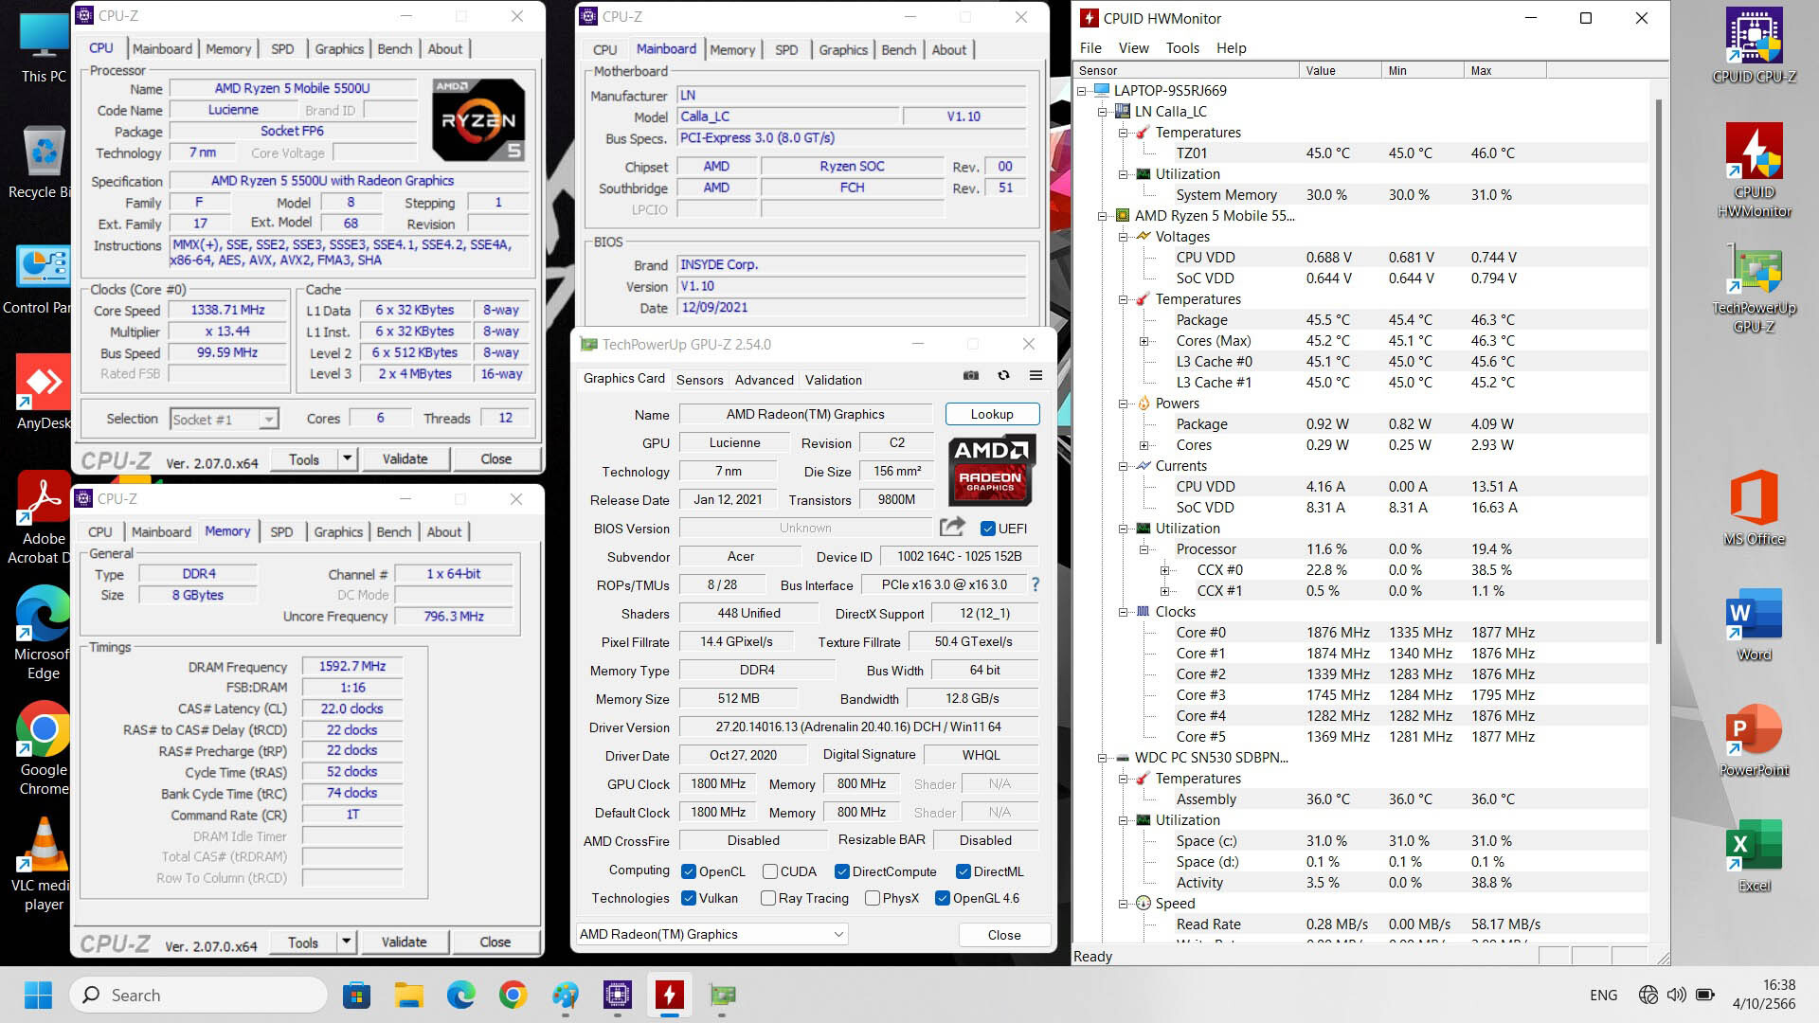The height and width of the screenshot is (1023, 1819).
Task: Collapse LAPTOP-9S5RJ669 tree node in HWMonitor
Action: 1082,91
